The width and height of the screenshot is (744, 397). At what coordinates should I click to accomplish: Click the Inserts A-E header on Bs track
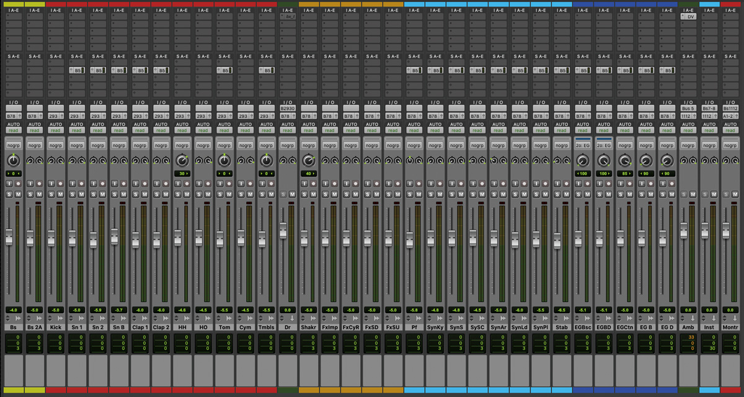point(14,10)
